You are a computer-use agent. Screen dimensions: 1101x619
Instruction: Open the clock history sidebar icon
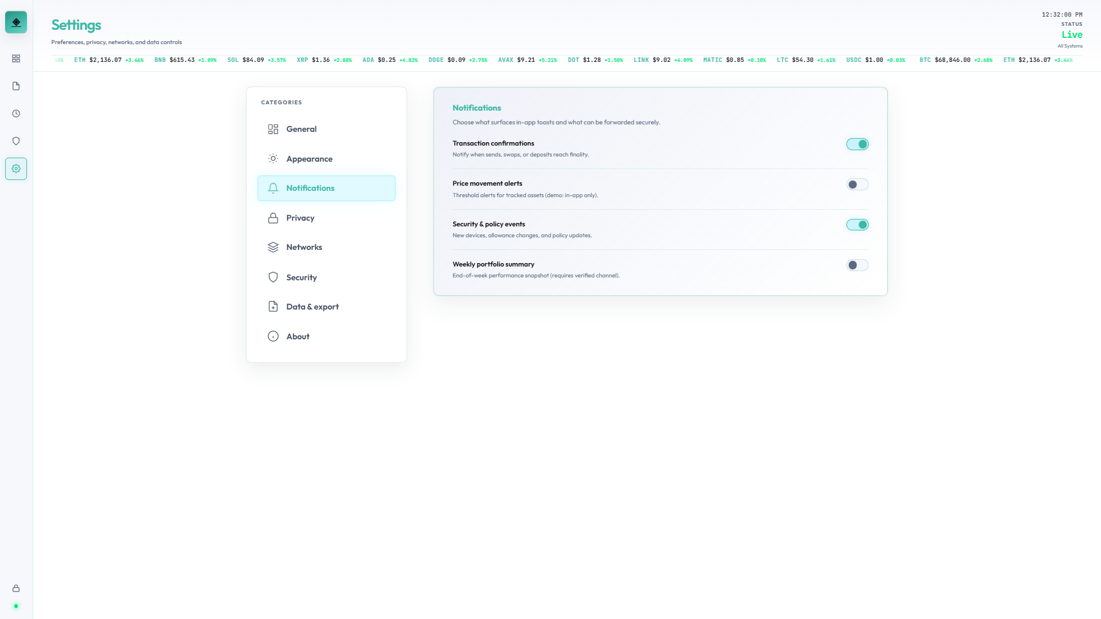tap(16, 113)
